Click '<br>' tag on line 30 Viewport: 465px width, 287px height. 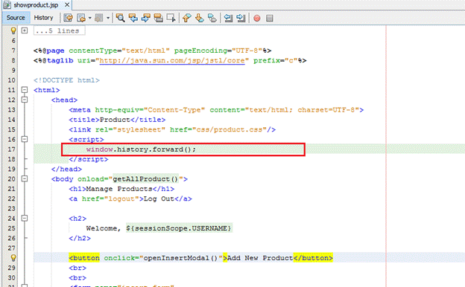point(77,278)
